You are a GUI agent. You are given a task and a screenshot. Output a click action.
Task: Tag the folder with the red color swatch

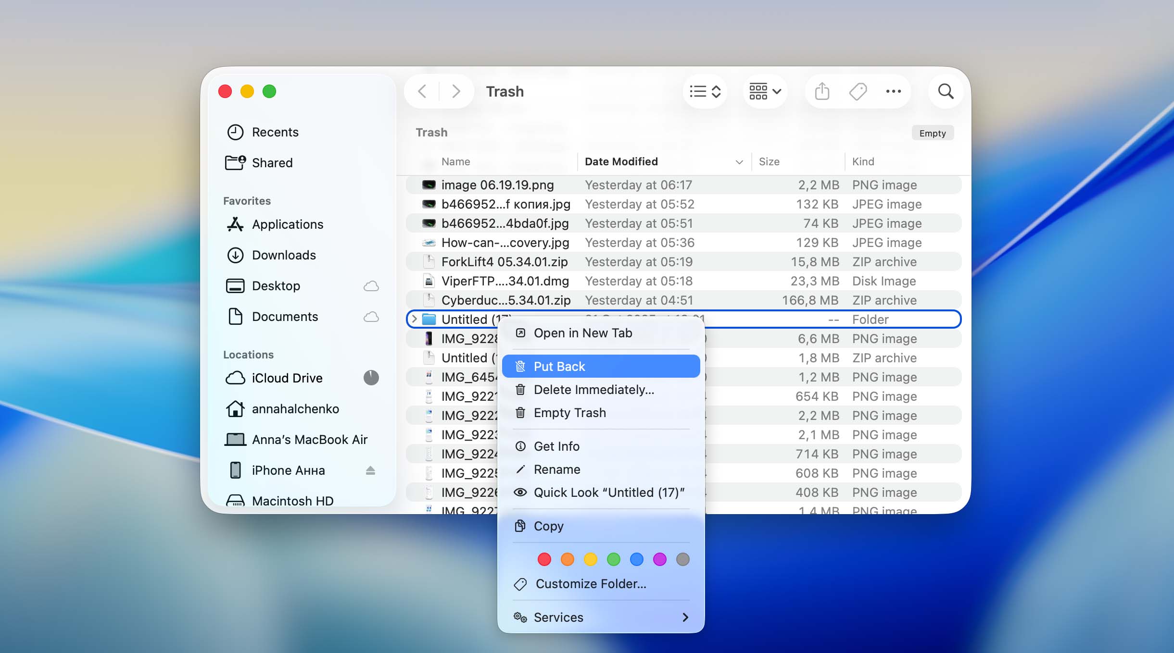click(x=543, y=559)
